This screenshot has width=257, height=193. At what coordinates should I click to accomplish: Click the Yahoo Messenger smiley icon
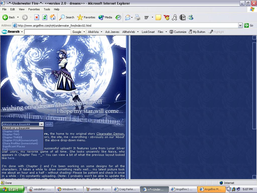[x=166, y=17]
